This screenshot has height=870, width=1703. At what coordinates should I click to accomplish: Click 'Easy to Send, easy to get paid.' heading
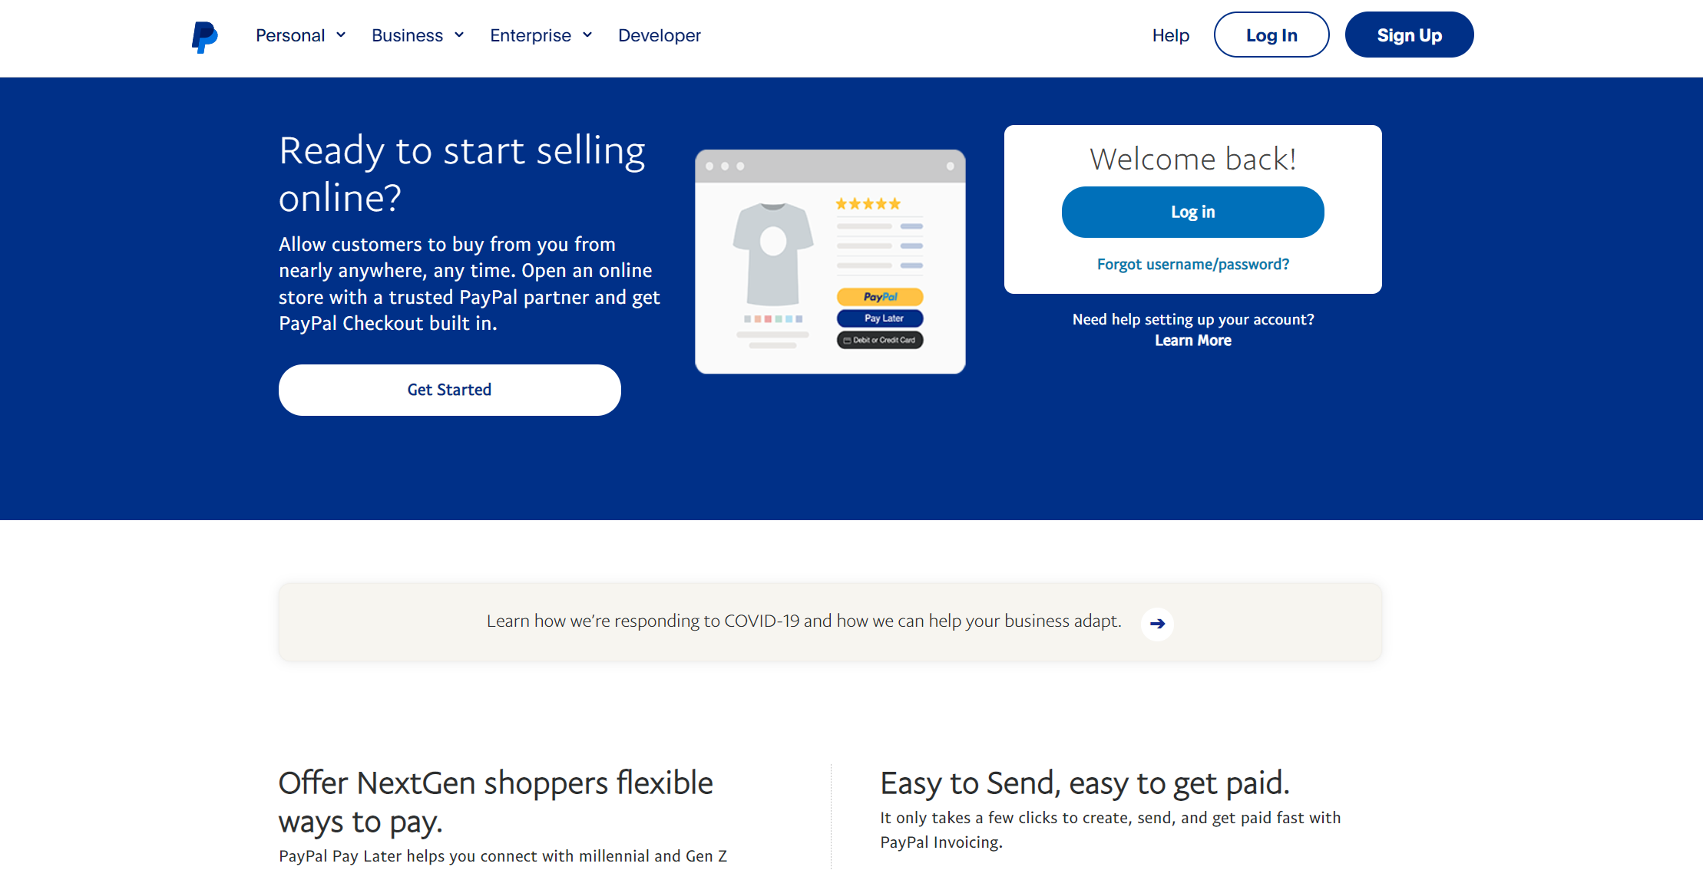point(1085,783)
